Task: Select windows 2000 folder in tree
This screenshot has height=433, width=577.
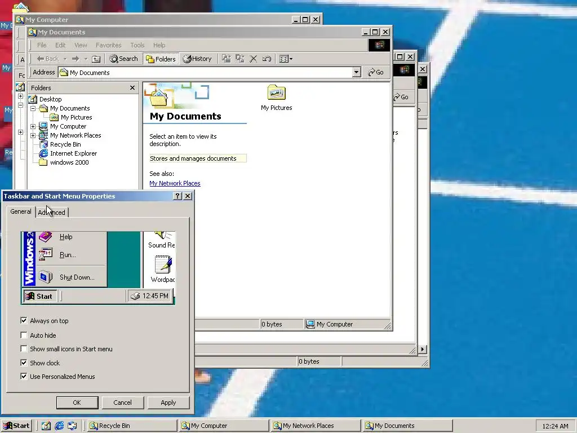Action: click(69, 162)
